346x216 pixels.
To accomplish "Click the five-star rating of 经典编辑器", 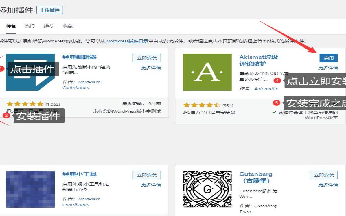I will tap(25, 104).
